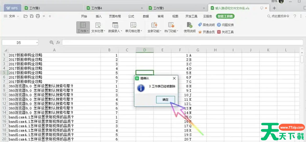Open the 文件 menu
Screen dimensions: 306x142
pos(12,16)
